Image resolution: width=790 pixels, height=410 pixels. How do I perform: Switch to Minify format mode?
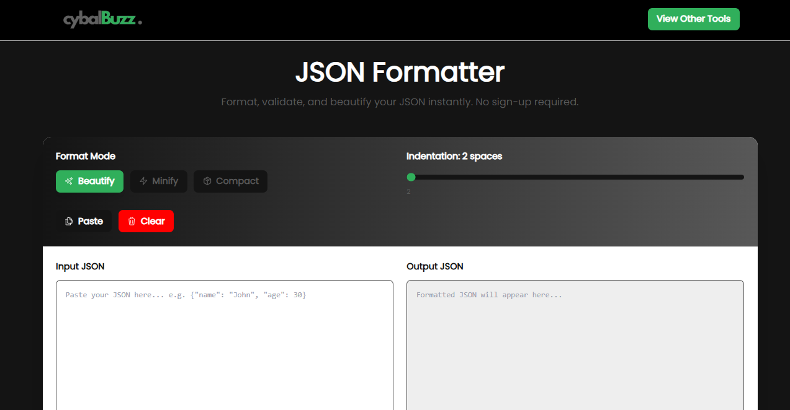[x=159, y=181]
